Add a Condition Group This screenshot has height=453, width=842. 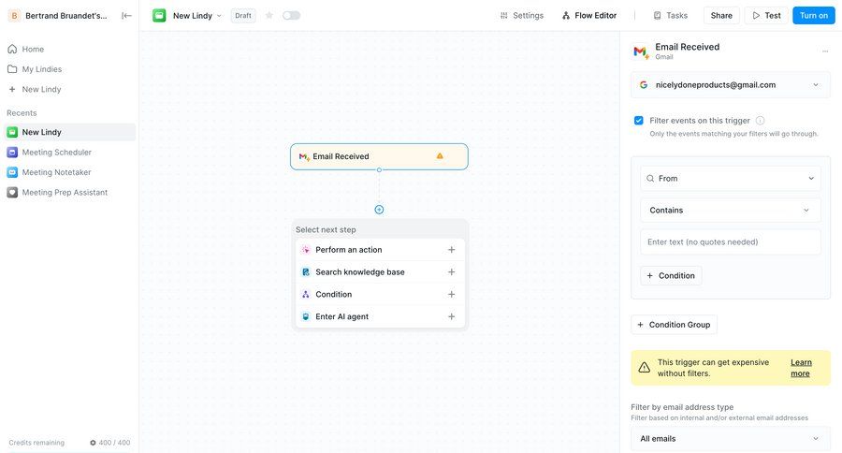[674, 325]
